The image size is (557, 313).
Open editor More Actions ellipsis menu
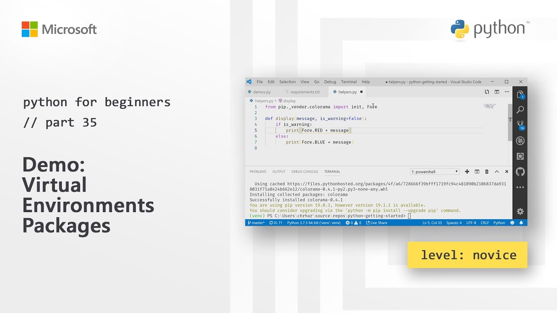[507, 92]
